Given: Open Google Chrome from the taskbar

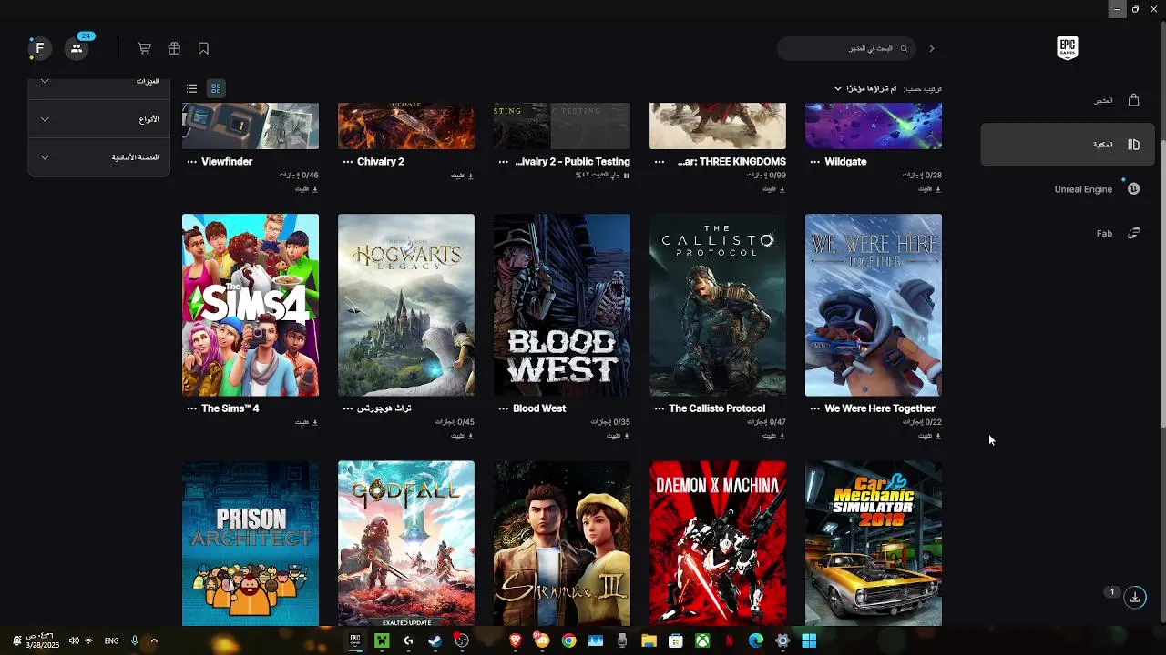Looking at the screenshot, I should (568, 640).
